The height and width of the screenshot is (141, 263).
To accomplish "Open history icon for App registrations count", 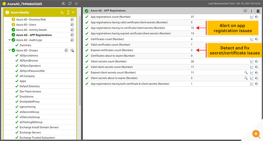I will pyautogui.click(x=257, y=17).
